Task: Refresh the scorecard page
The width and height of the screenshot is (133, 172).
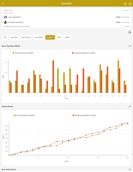Action: pyautogui.click(x=125, y=4)
